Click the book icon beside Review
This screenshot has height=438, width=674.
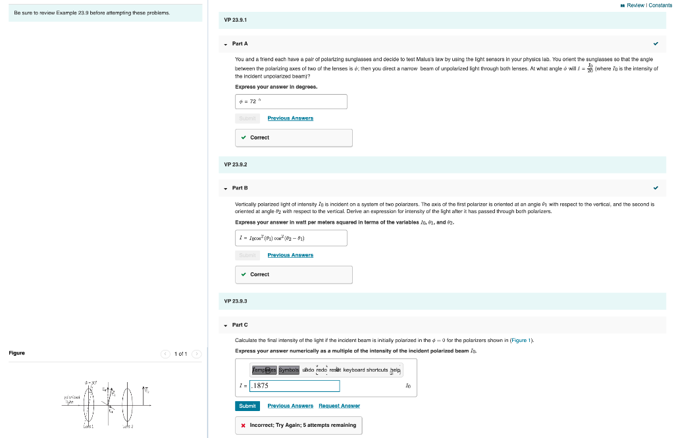tap(623, 5)
